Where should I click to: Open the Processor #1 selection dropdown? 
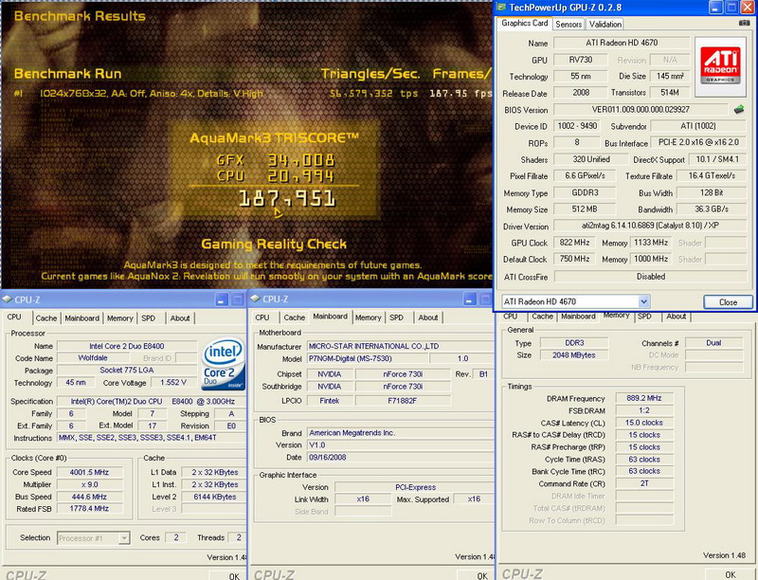point(124,538)
